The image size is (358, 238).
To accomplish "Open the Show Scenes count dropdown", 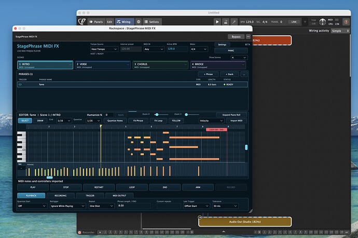I will tap(239, 57).
